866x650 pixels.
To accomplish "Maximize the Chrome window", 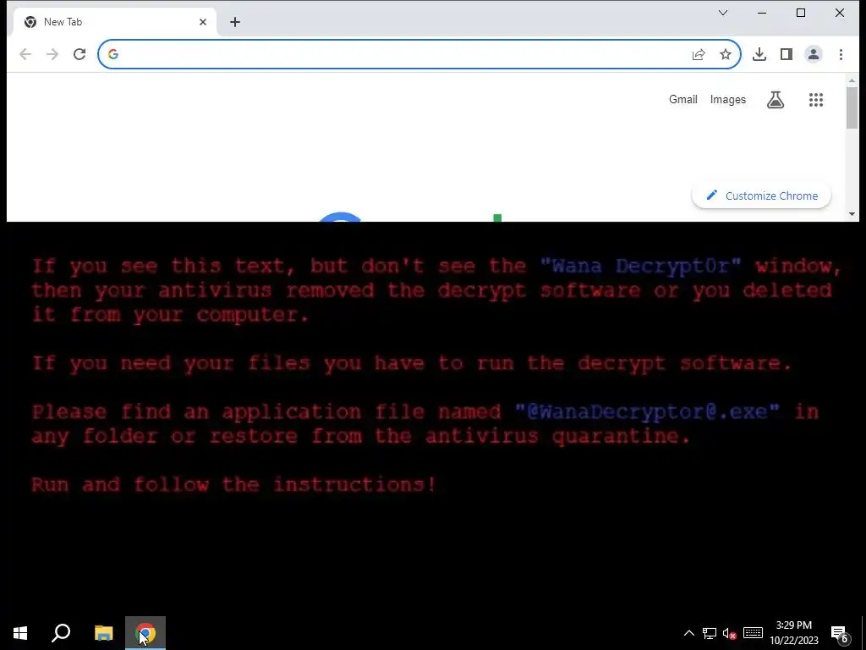I will click(801, 13).
